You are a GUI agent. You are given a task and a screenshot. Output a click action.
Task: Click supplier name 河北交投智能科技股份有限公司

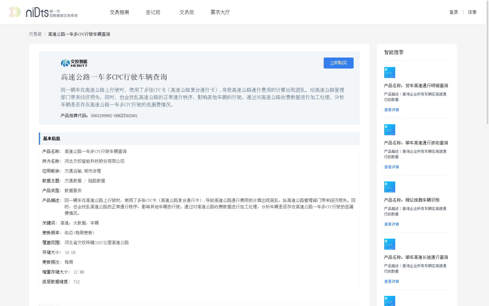coord(94,161)
